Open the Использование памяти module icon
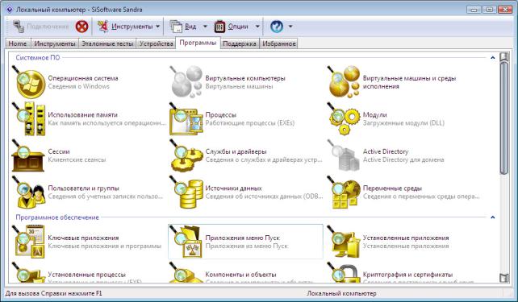Viewport: 518px width, 302px height. (28, 118)
